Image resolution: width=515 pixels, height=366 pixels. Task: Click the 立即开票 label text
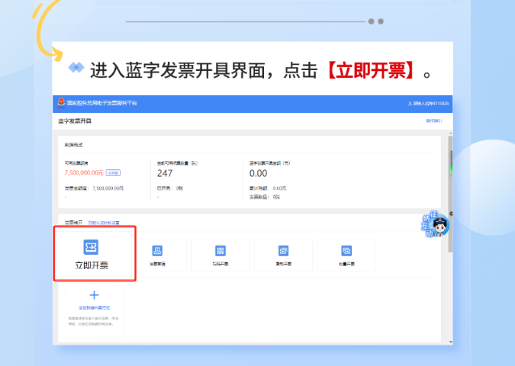point(92,265)
